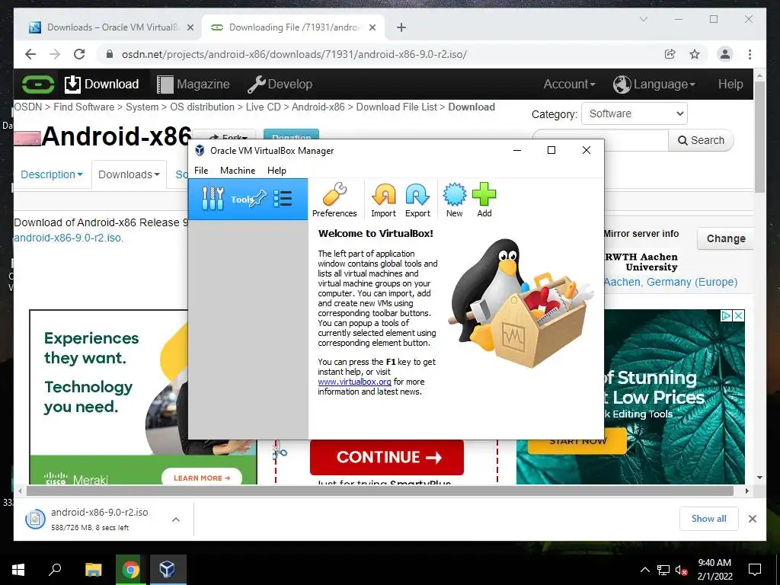Click Change mirror server button

(726, 238)
